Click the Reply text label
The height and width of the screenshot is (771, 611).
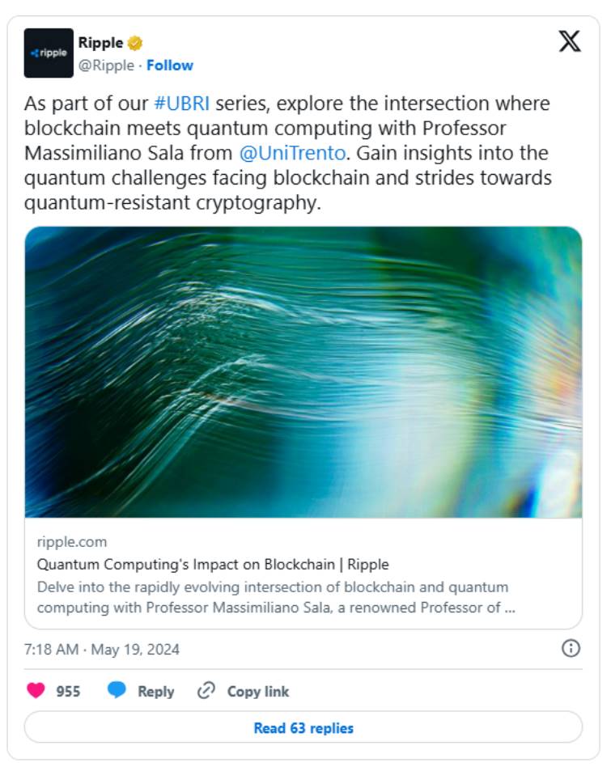click(x=156, y=692)
